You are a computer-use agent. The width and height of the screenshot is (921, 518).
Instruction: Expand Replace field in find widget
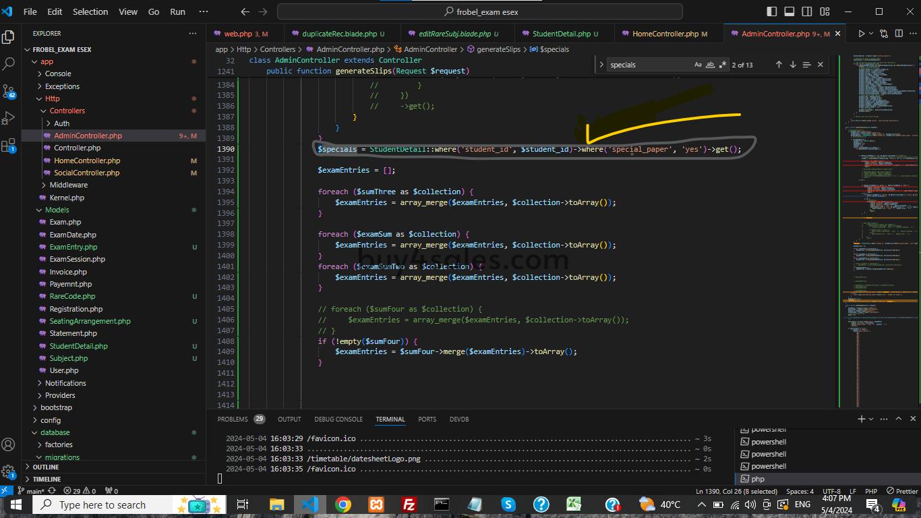tap(601, 65)
